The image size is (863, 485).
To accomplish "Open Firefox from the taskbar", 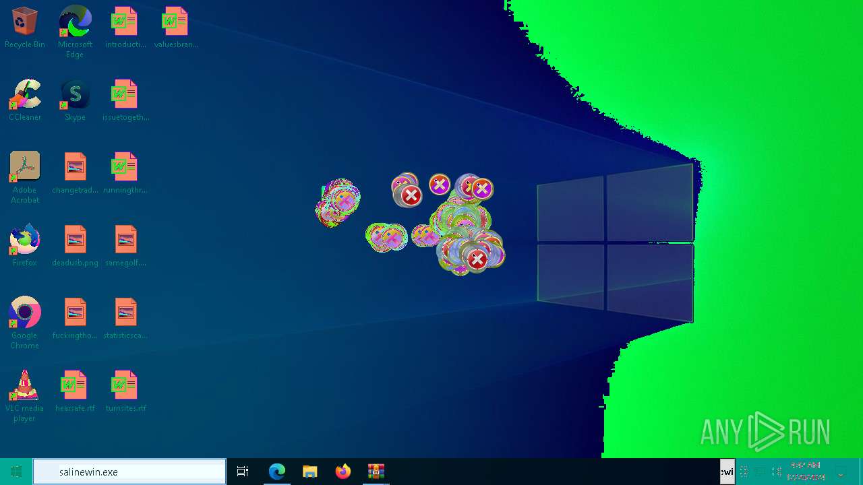I will [343, 472].
